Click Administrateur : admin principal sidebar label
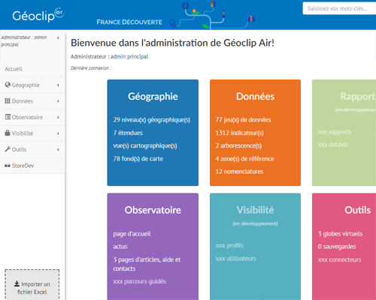 tap(24, 41)
